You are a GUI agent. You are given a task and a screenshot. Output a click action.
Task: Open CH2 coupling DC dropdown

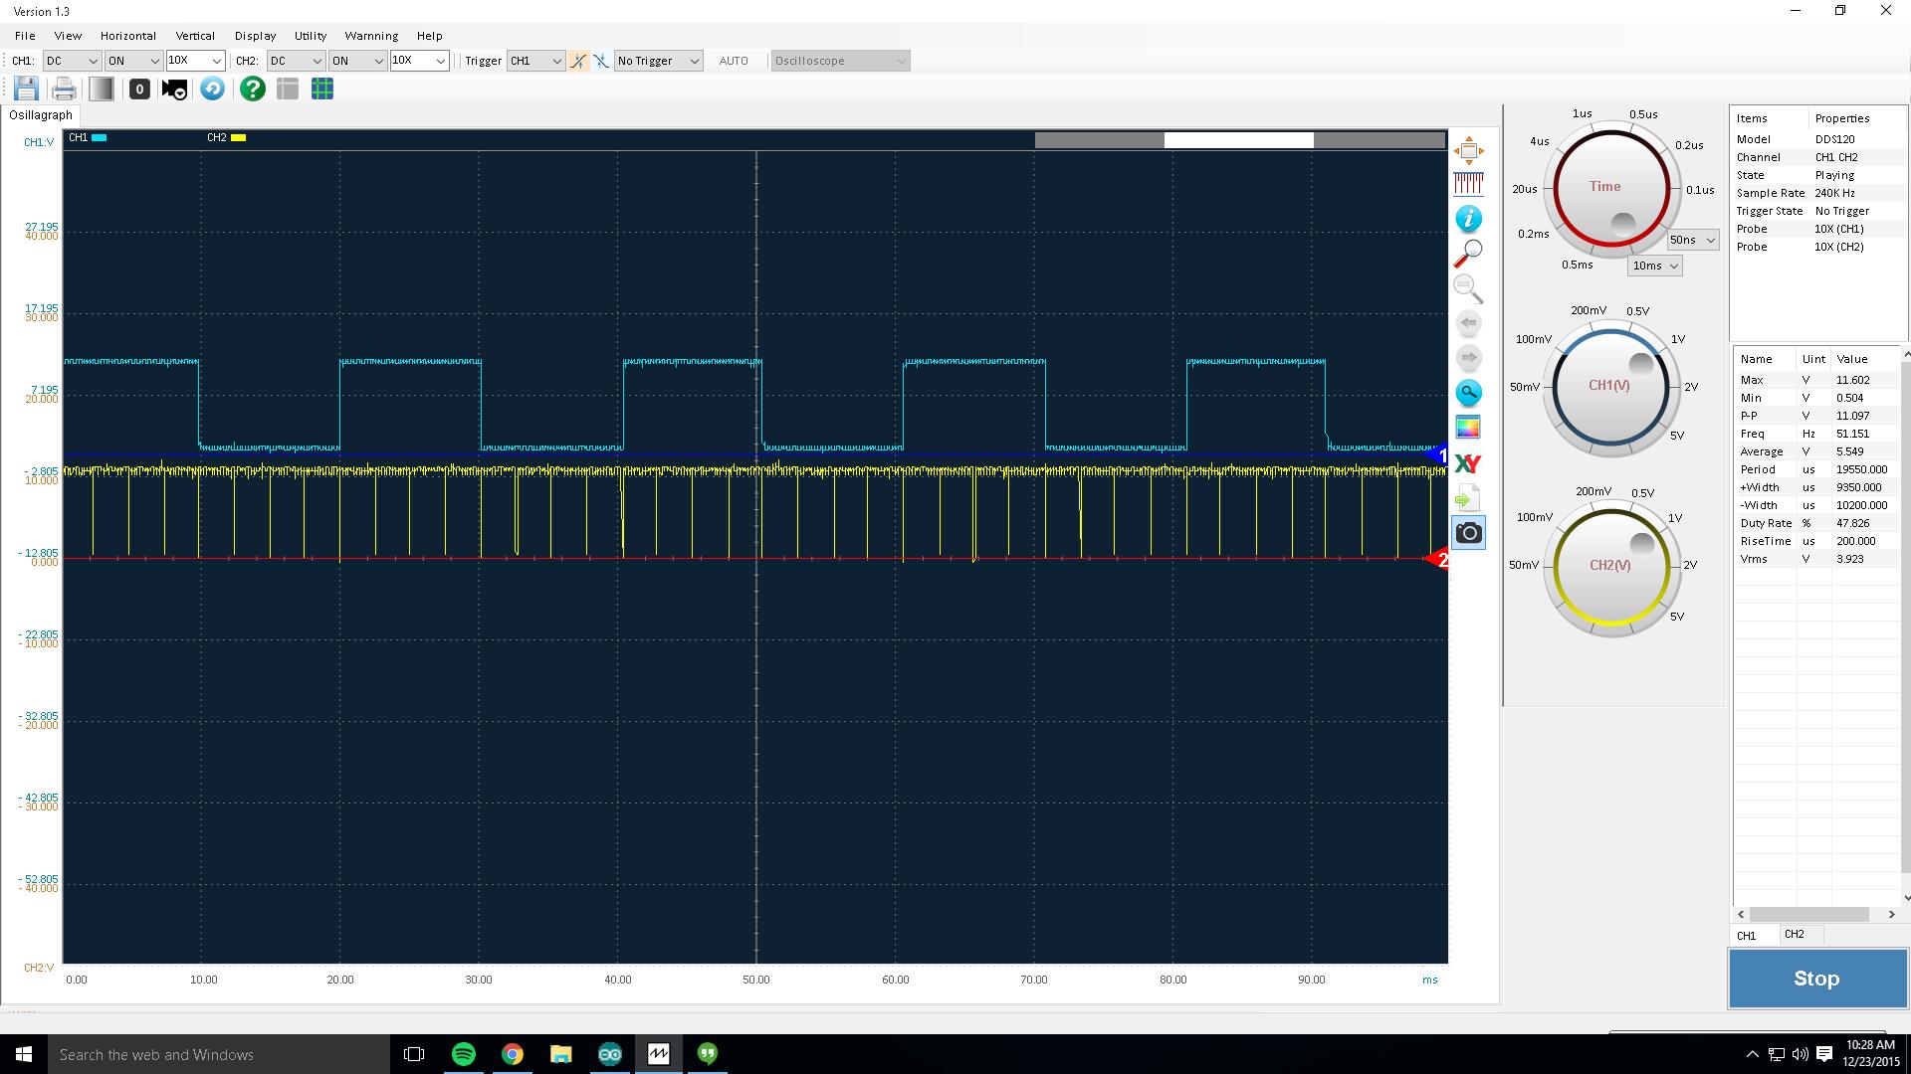click(296, 61)
